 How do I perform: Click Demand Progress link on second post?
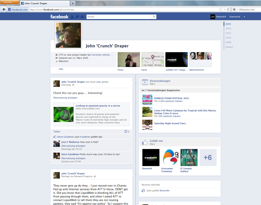(x=83, y=177)
